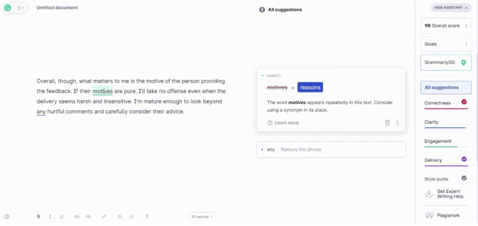Open the word count dropdown
The height and width of the screenshot is (226, 478).
pos(202,217)
